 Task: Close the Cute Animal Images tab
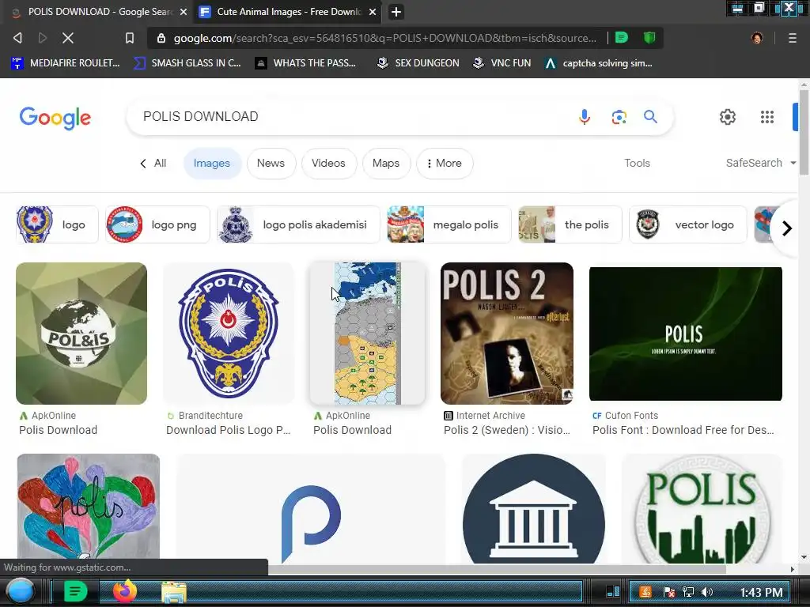pyautogui.click(x=373, y=12)
